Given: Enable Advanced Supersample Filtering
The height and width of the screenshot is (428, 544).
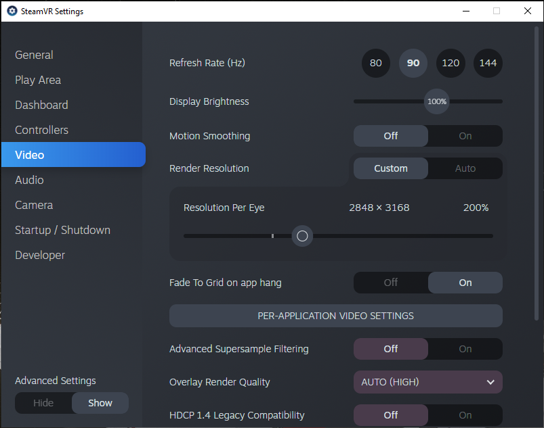Looking at the screenshot, I should pos(465,349).
